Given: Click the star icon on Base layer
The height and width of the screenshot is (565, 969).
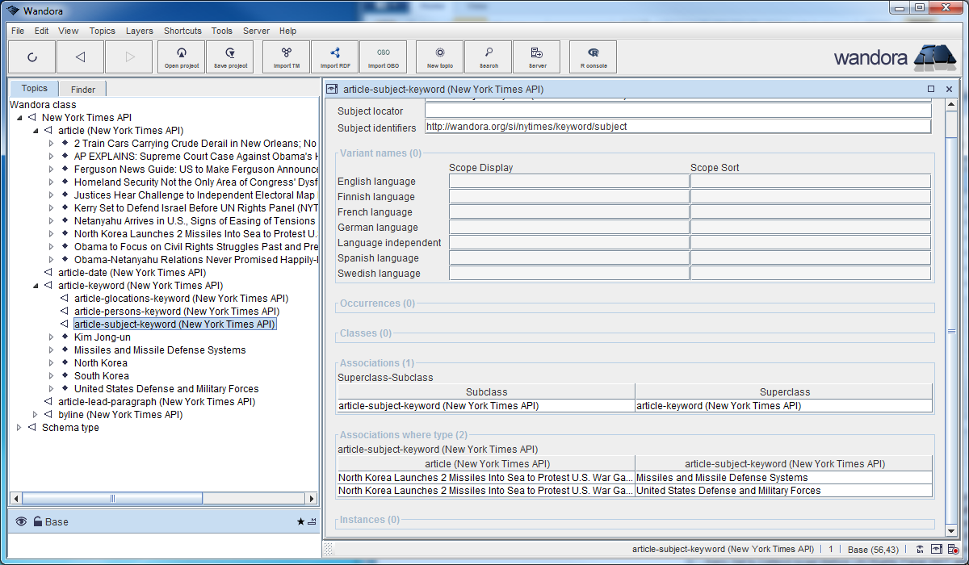Looking at the screenshot, I should (x=300, y=522).
